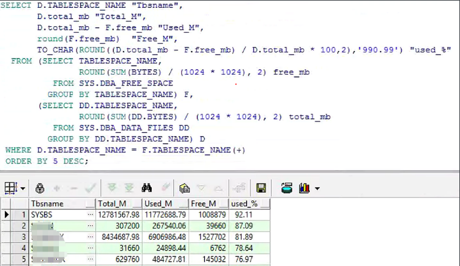Click SYS.DBA_FREE_SPACE in the SQL editor
Screen dimensions: 460x266
[126, 83]
